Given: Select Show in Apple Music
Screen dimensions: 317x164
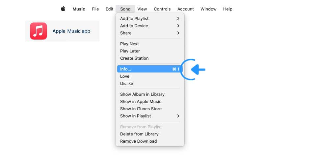Looking at the screenshot, I should pos(150,102).
